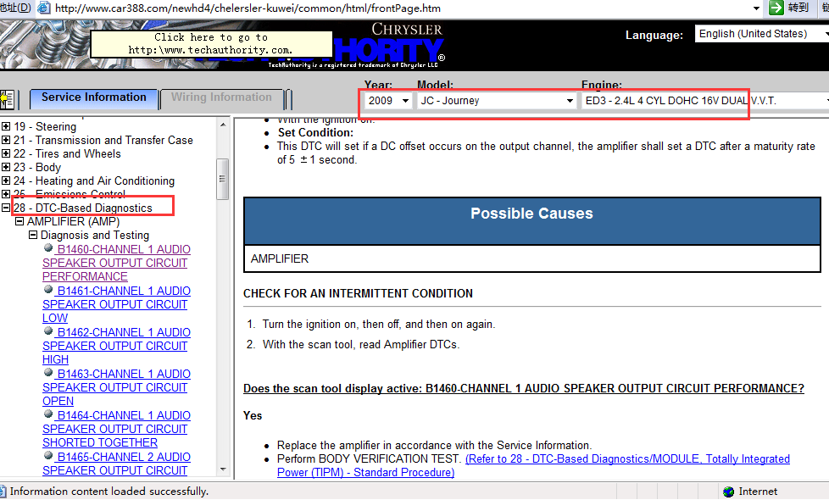Select the 28 - DTC-Based Diagnostics tree item

click(x=83, y=208)
